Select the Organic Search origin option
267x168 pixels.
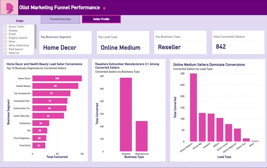(5, 38)
